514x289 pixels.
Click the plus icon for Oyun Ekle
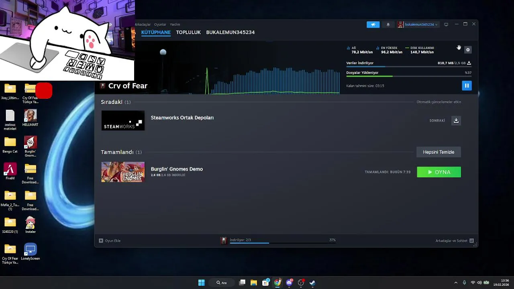(101, 240)
